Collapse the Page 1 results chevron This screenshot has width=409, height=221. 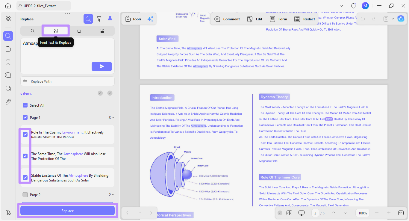tap(113, 118)
